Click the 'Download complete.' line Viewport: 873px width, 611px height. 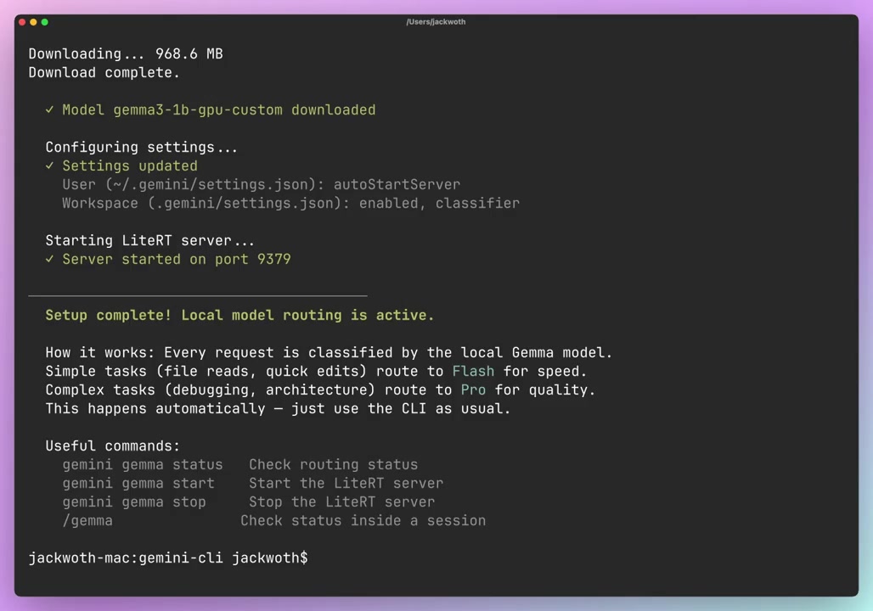[x=104, y=73]
